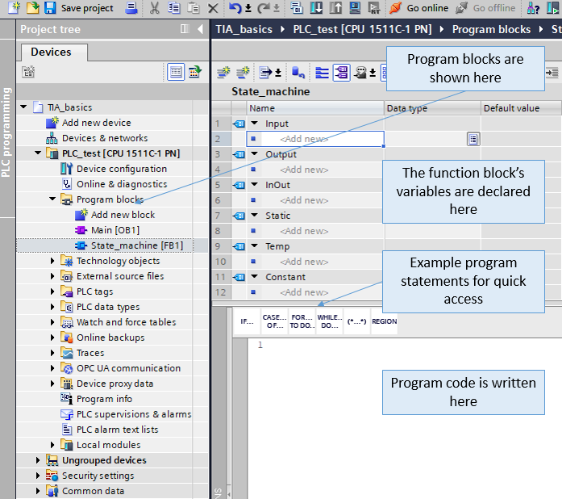Click the Save project toolbar button
This screenshot has height=499, width=562.
coord(78,8)
